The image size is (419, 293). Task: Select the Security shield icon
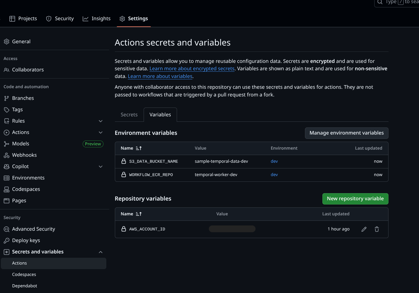[x=48, y=18]
